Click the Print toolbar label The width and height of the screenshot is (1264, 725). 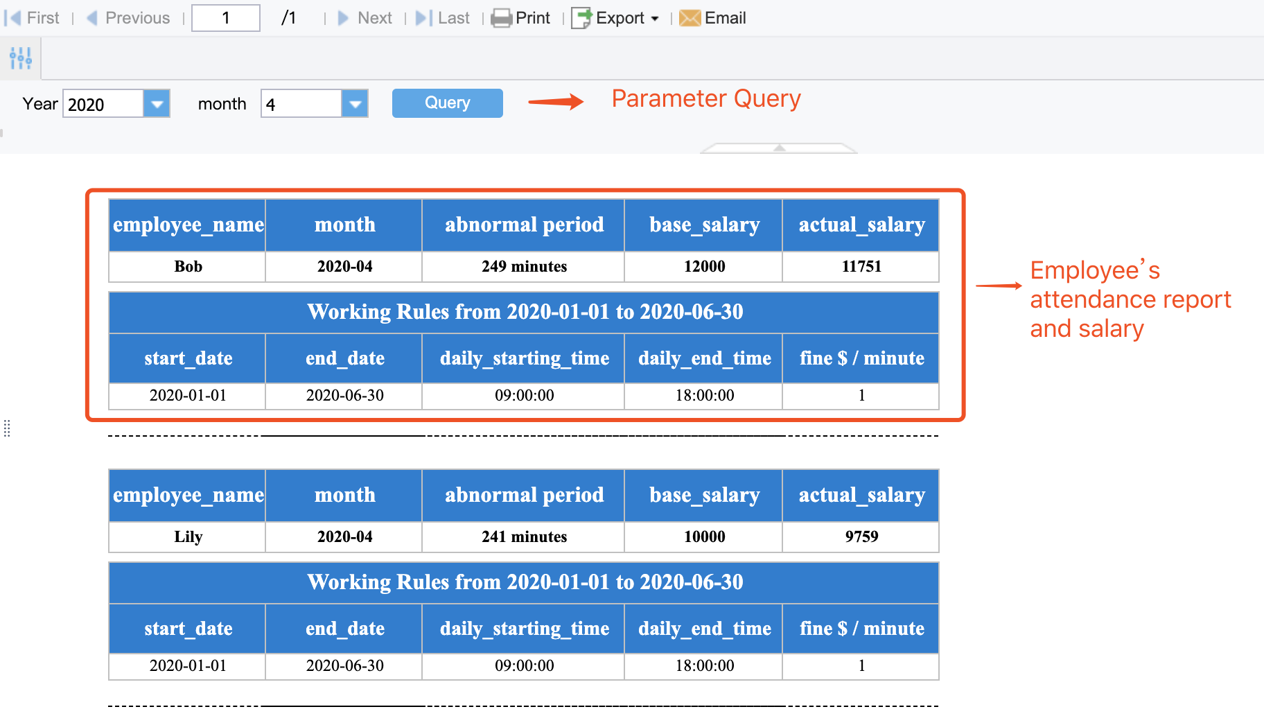[x=533, y=18]
